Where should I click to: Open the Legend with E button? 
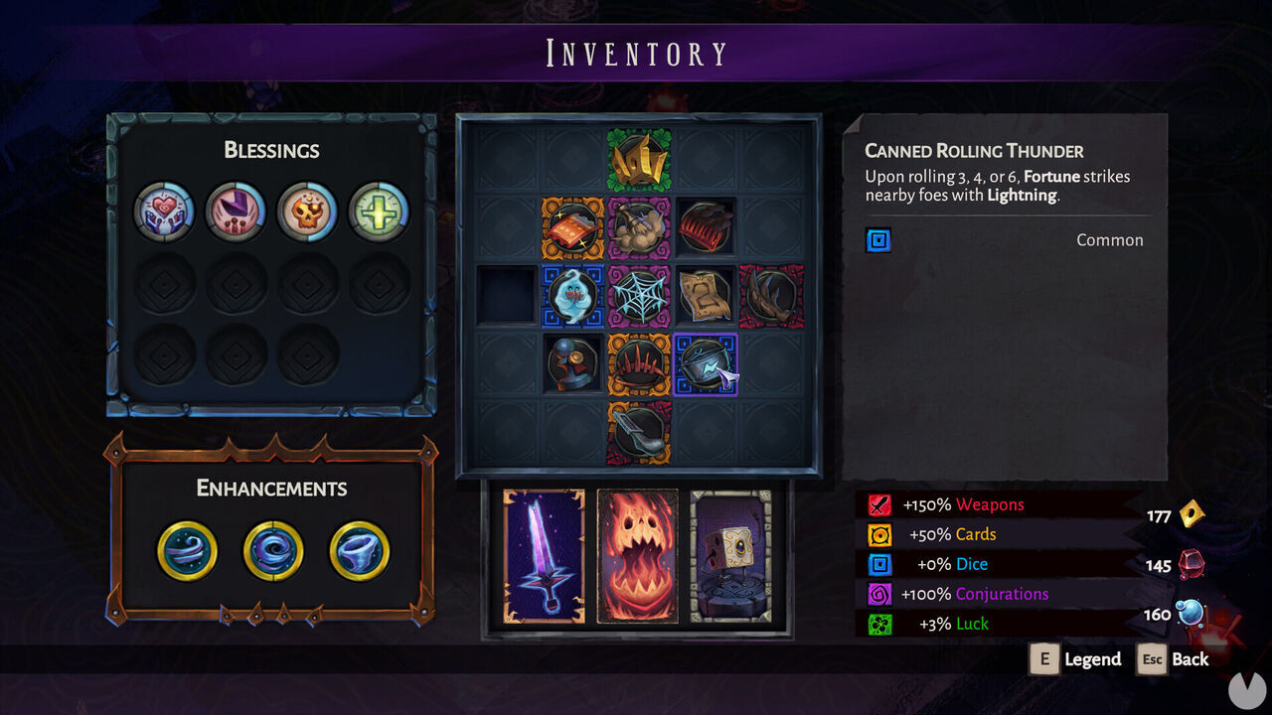(x=1075, y=659)
